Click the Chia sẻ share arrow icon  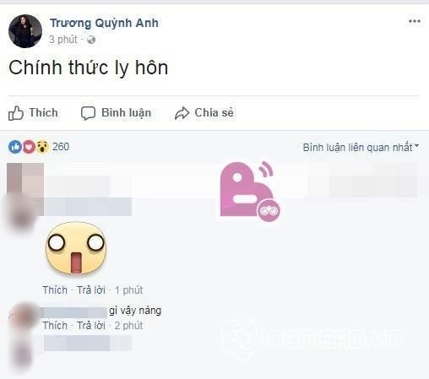(x=182, y=113)
